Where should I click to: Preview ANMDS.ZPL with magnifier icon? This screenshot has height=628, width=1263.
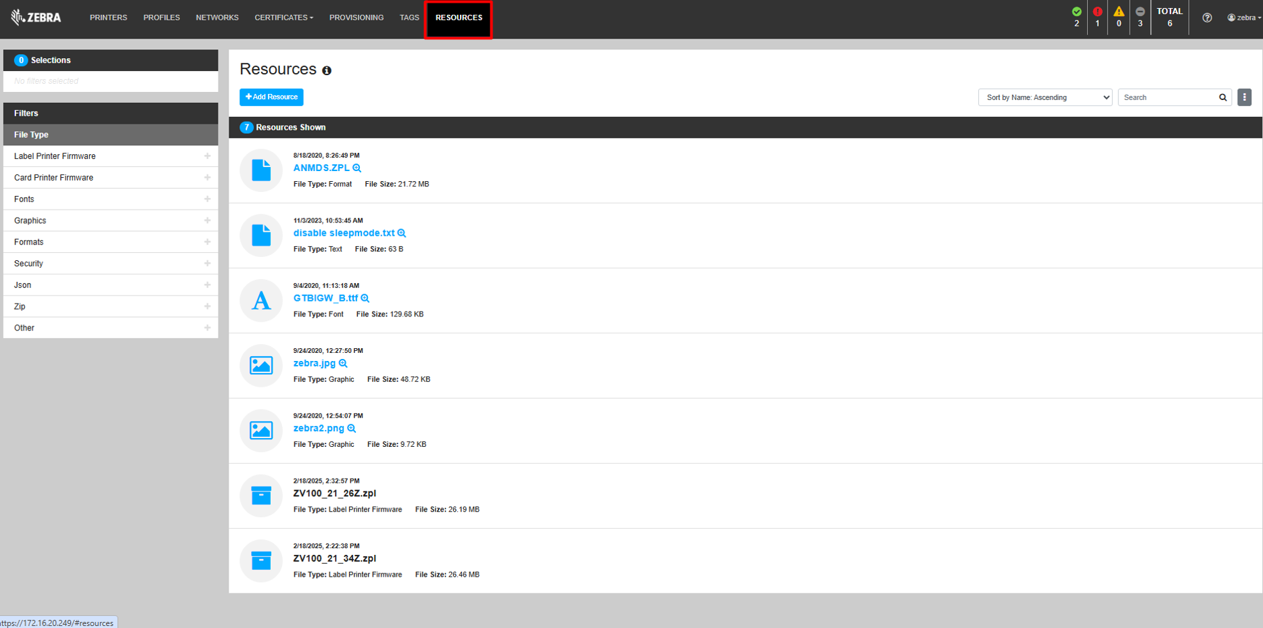357,168
